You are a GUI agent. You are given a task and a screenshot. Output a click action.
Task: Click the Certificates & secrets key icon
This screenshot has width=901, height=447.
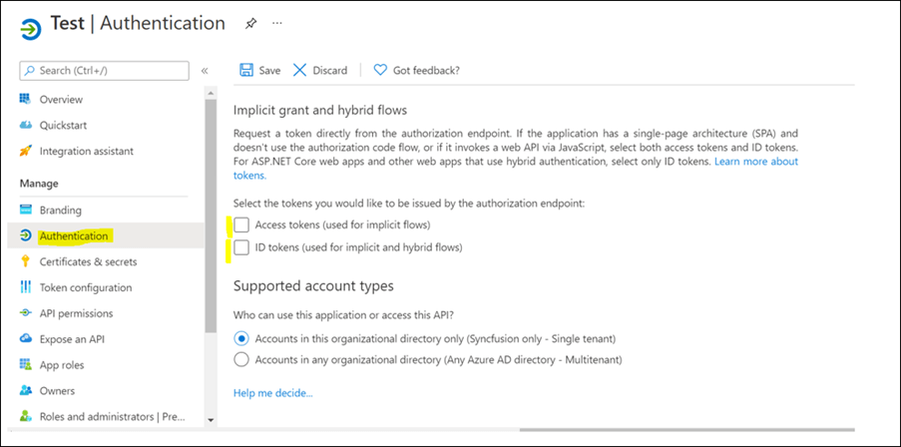26,261
